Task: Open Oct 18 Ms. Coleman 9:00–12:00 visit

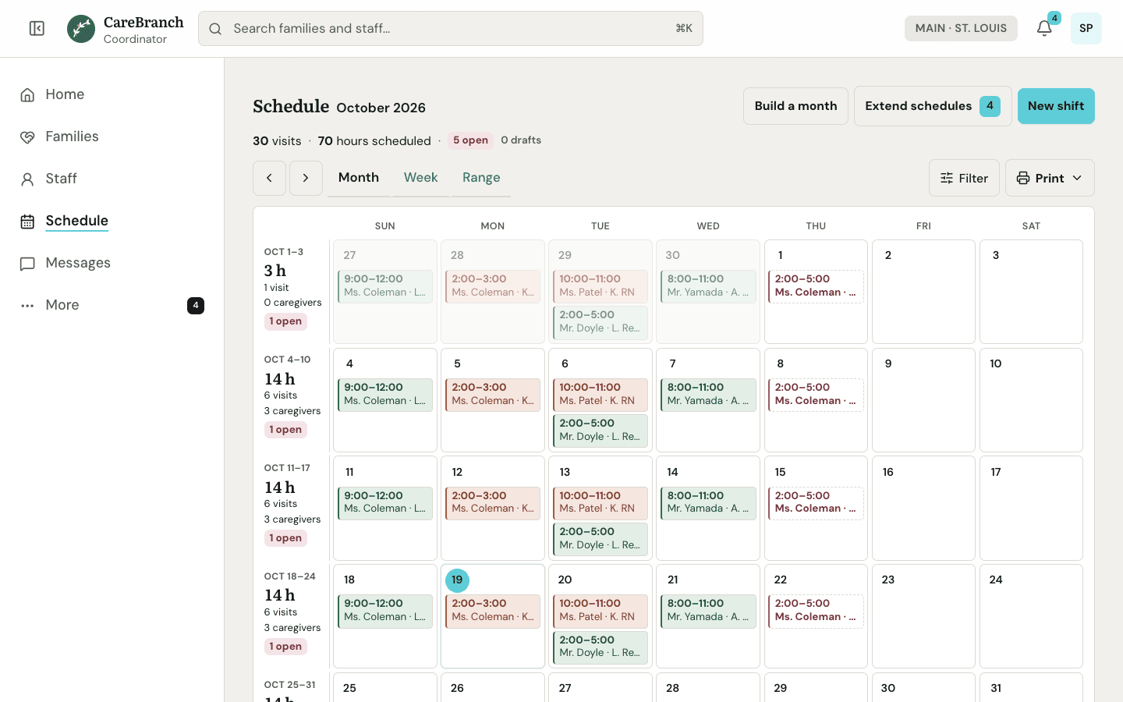Action: pos(385,611)
